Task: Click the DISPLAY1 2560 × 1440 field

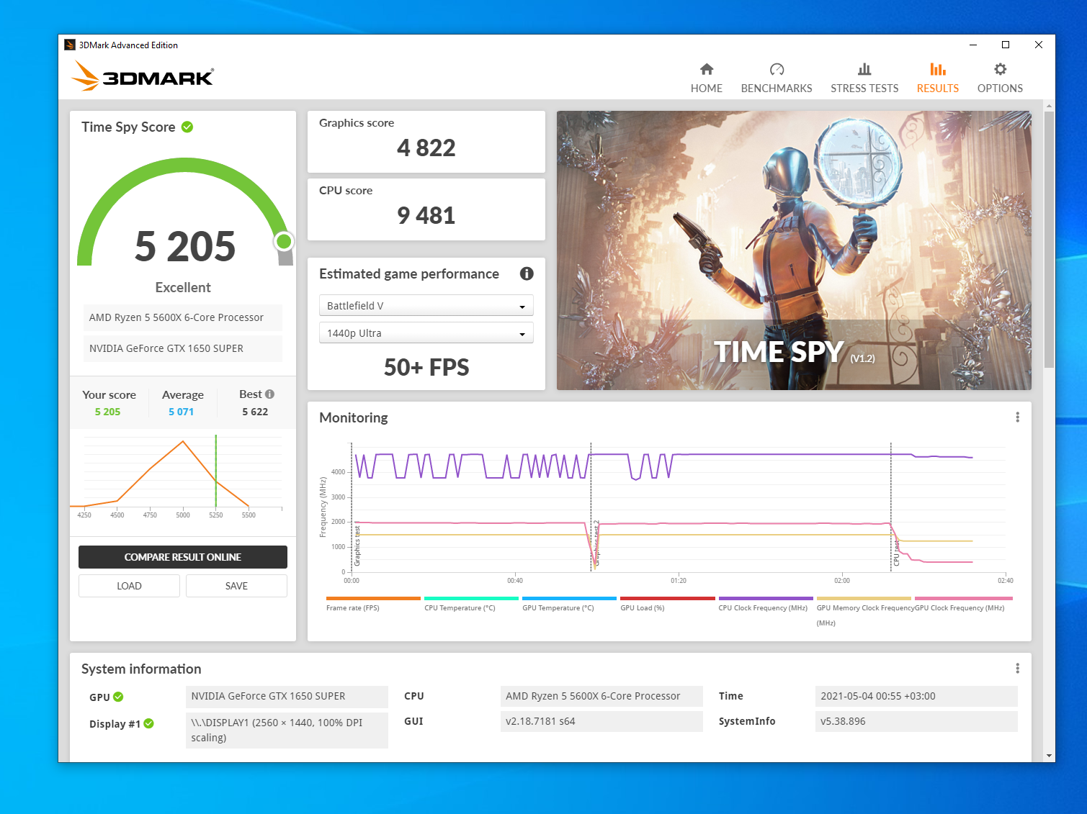Action: click(287, 731)
